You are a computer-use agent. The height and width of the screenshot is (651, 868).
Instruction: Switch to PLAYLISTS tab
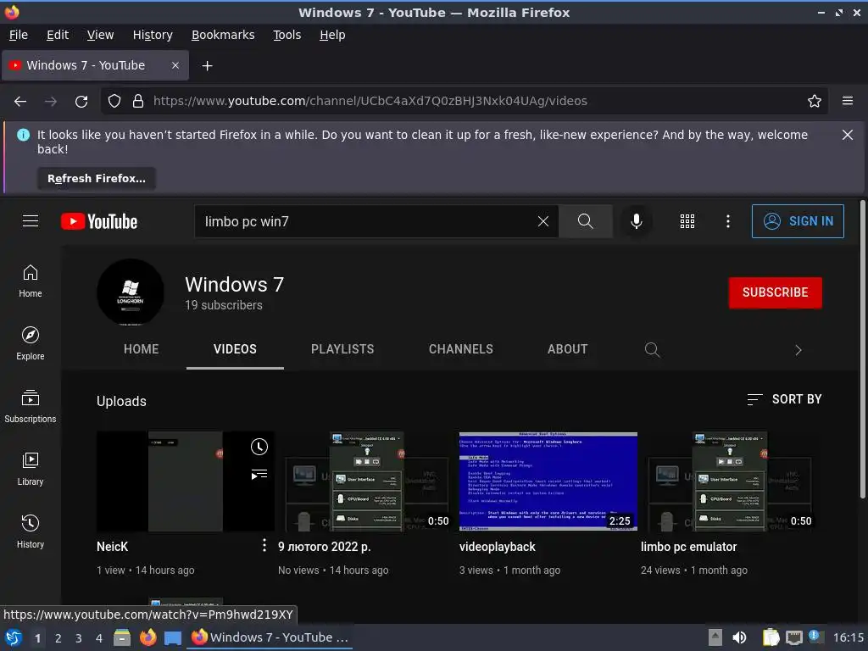pyautogui.click(x=342, y=349)
